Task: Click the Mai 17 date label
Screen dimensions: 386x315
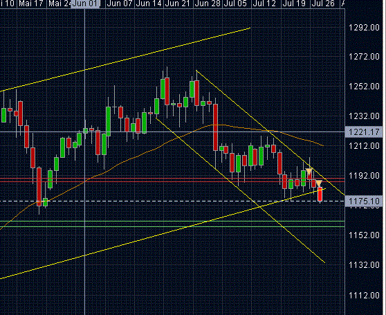Action: (31, 3)
